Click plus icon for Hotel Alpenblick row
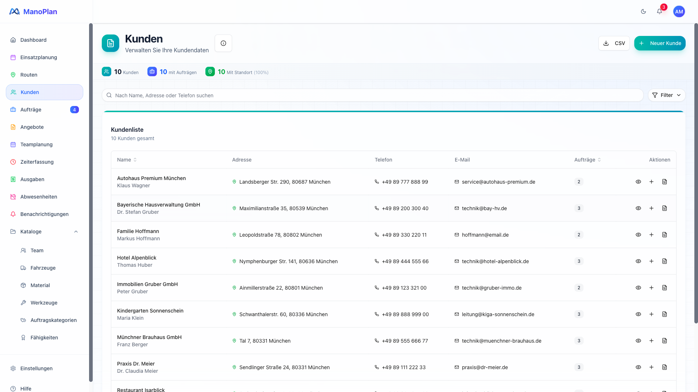This screenshot has height=392, width=698. click(x=651, y=261)
